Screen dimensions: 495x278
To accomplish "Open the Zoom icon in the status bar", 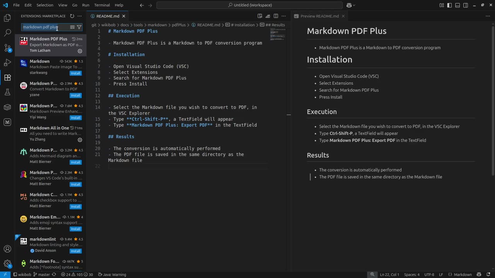I will click(372, 275).
